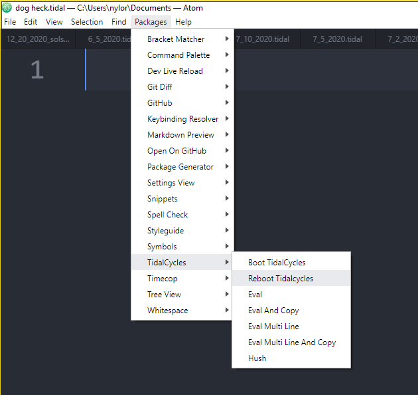The image size is (418, 395).
Task: Expand the Spell Check submenu
Action: pyautogui.click(x=182, y=215)
